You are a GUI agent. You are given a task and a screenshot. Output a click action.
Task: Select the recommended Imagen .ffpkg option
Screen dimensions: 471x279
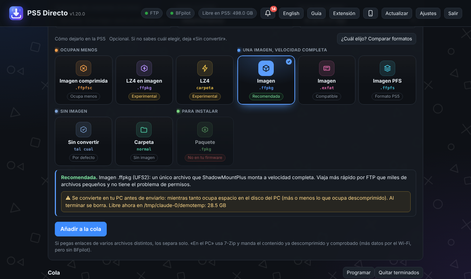point(266,80)
